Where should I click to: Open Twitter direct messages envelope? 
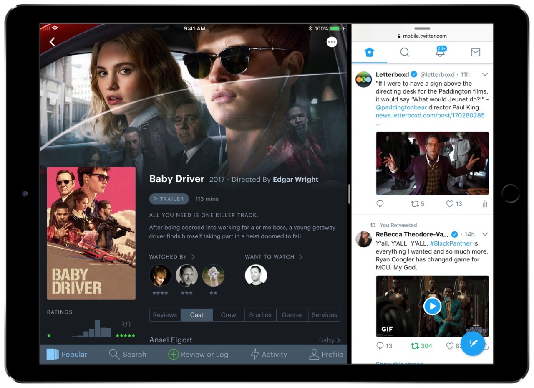(475, 52)
